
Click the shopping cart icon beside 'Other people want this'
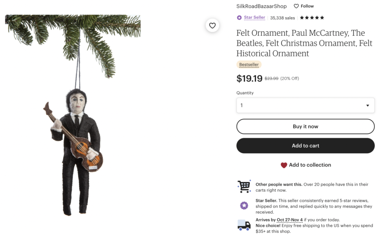coord(243,186)
